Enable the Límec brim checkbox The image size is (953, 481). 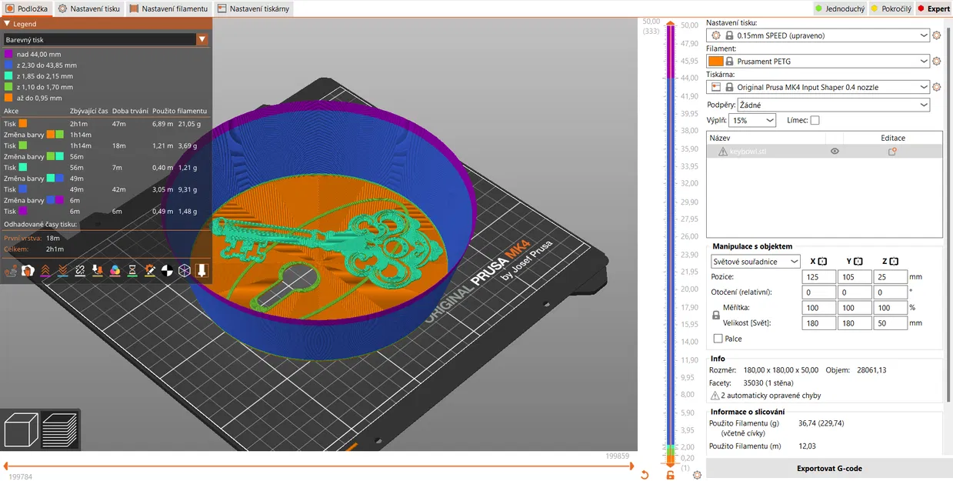pos(815,120)
